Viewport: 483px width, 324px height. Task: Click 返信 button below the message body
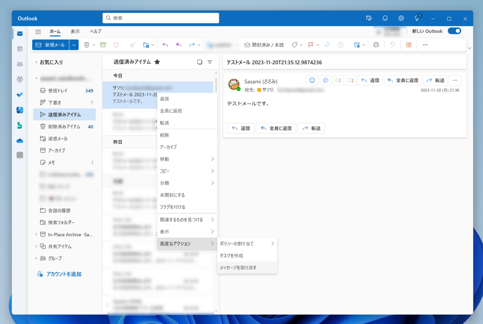tap(241, 128)
